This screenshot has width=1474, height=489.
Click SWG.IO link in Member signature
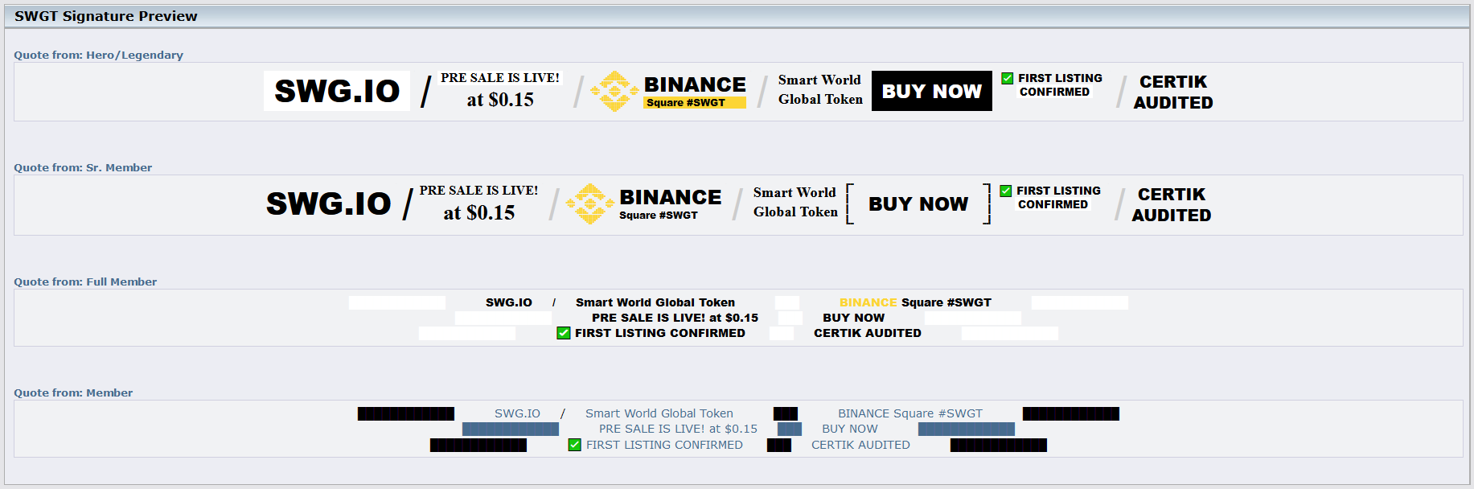517,413
